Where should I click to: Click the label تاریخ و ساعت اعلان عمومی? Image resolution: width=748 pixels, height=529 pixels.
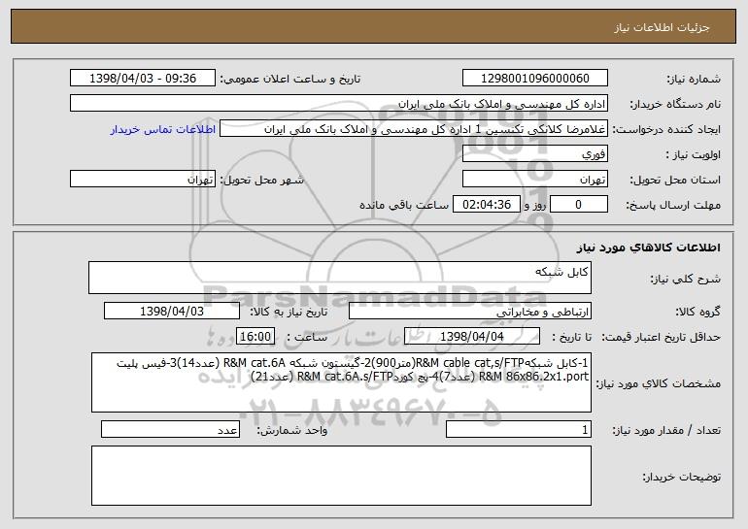(290, 80)
